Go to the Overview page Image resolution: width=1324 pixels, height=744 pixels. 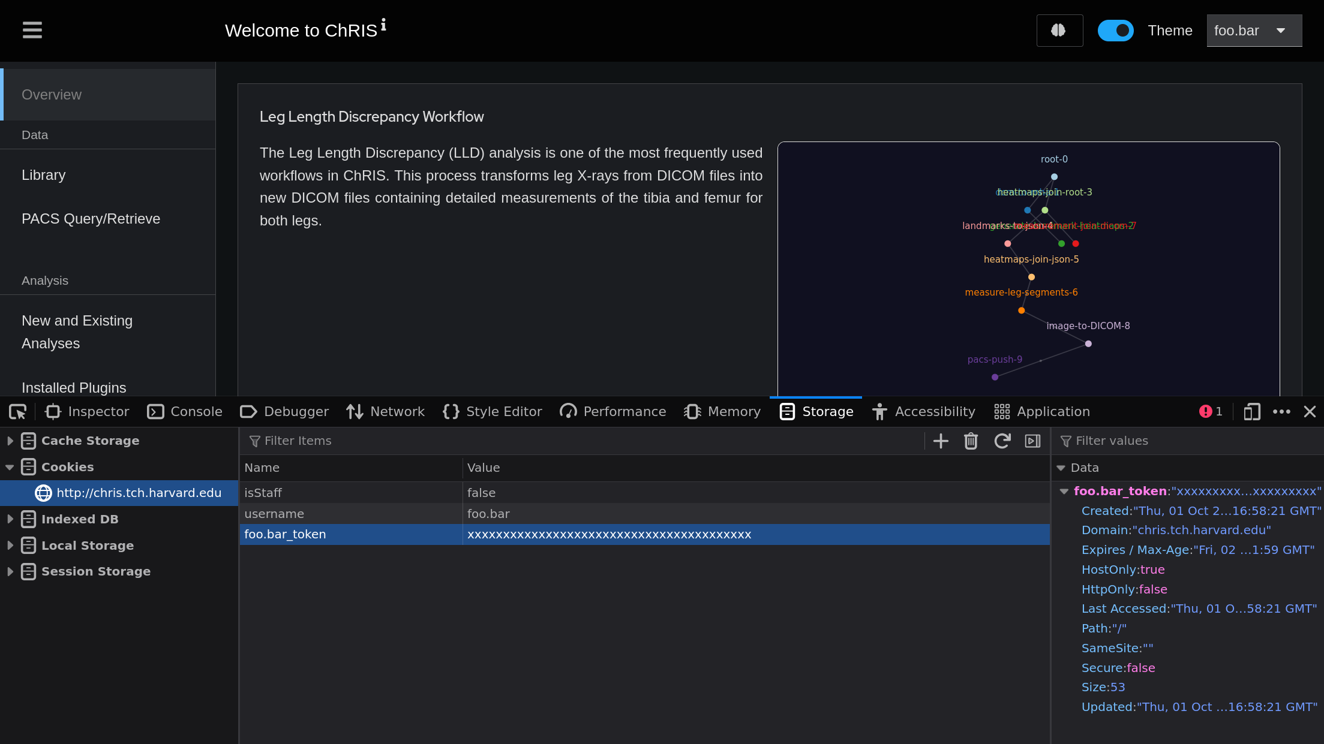click(x=108, y=95)
